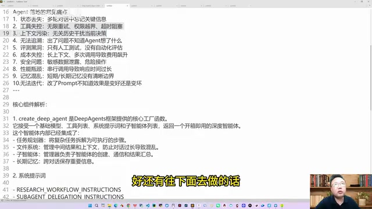Click line '这个智能体内部已经集成了:'
The width and height of the screenshot is (372, 209).
pyautogui.click(x=46, y=133)
